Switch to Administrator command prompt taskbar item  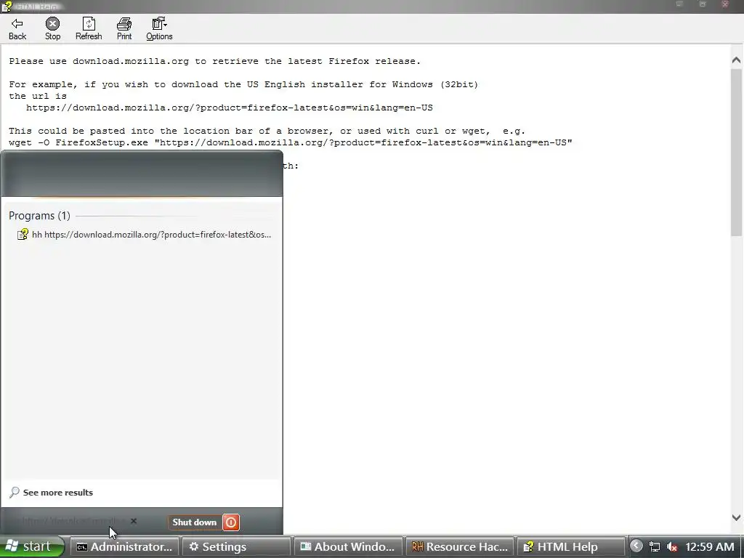coord(125,546)
